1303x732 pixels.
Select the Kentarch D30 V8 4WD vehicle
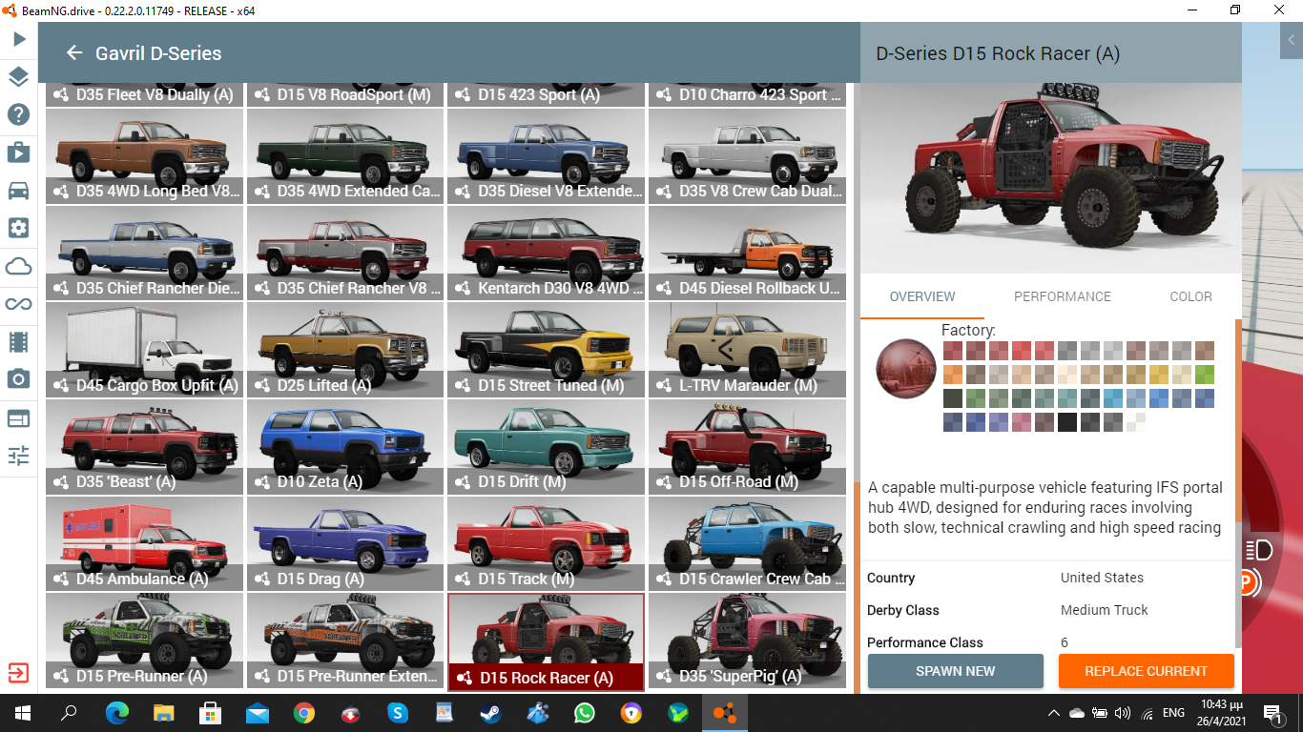coord(547,253)
